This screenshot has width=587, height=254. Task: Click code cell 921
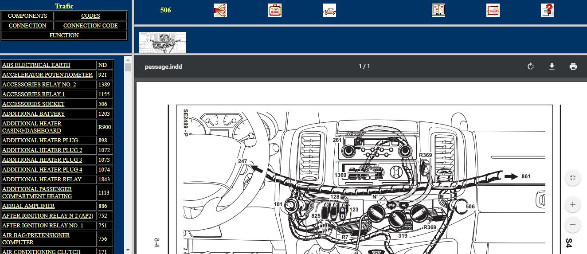[105, 75]
